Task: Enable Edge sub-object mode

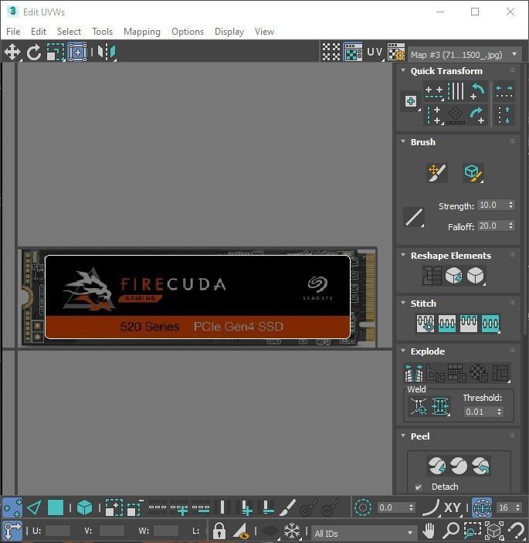Action: tap(34, 508)
